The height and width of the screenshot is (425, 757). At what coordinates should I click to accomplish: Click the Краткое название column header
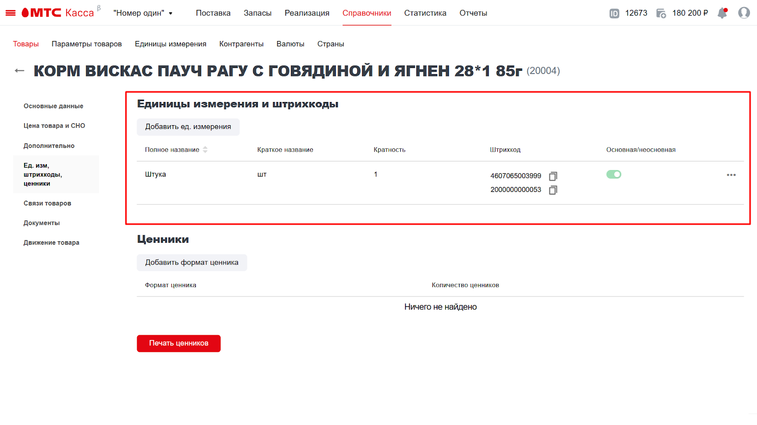coord(285,150)
